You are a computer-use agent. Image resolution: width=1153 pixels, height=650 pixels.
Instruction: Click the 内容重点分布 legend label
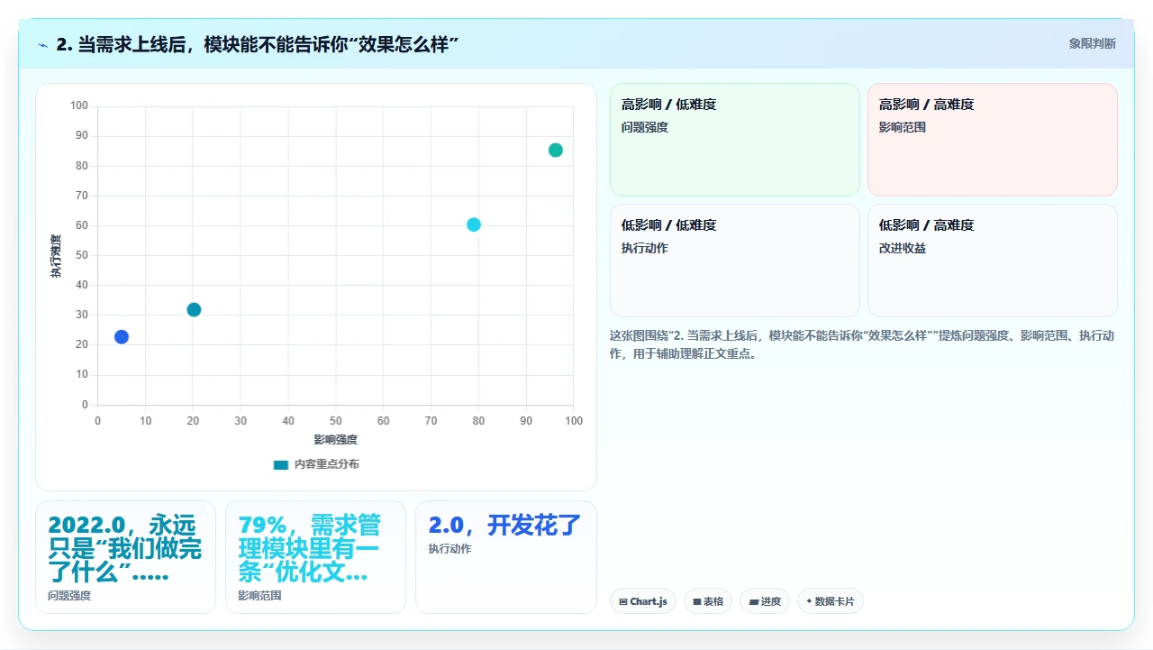[326, 464]
